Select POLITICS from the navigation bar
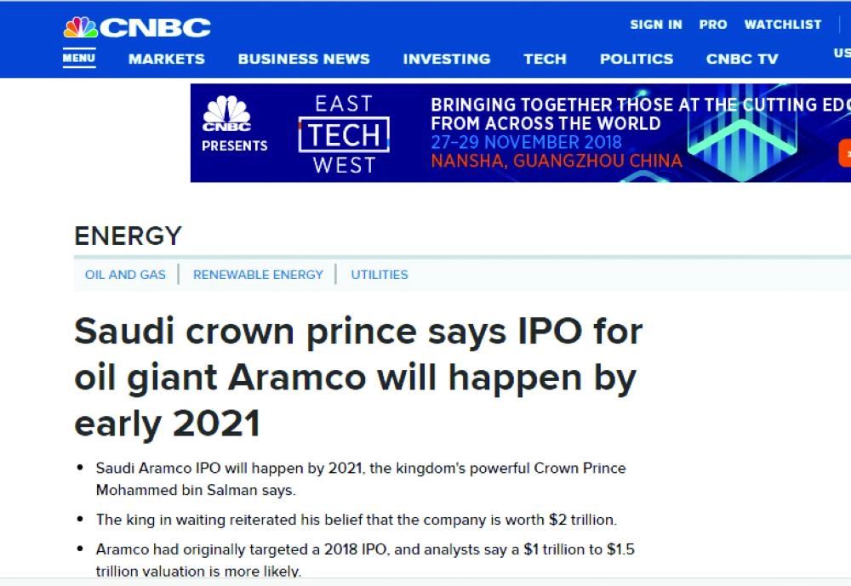Screen dimensions: 851x586 (636, 59)
